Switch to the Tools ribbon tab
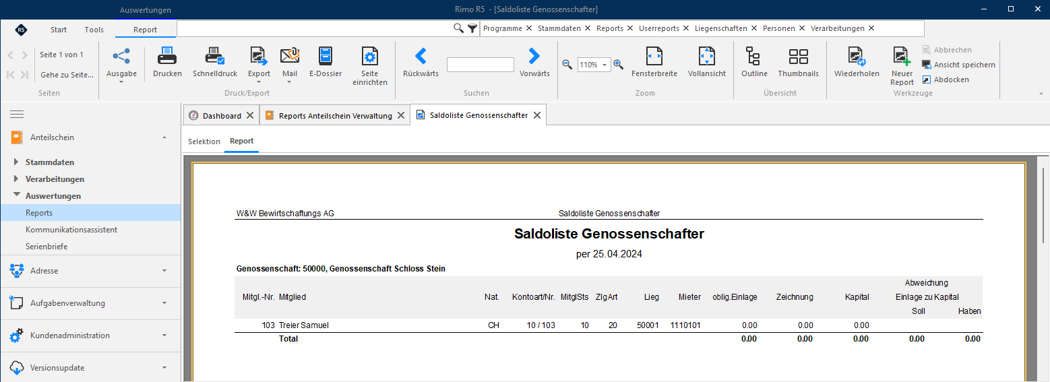 click(x=94, y=30)
